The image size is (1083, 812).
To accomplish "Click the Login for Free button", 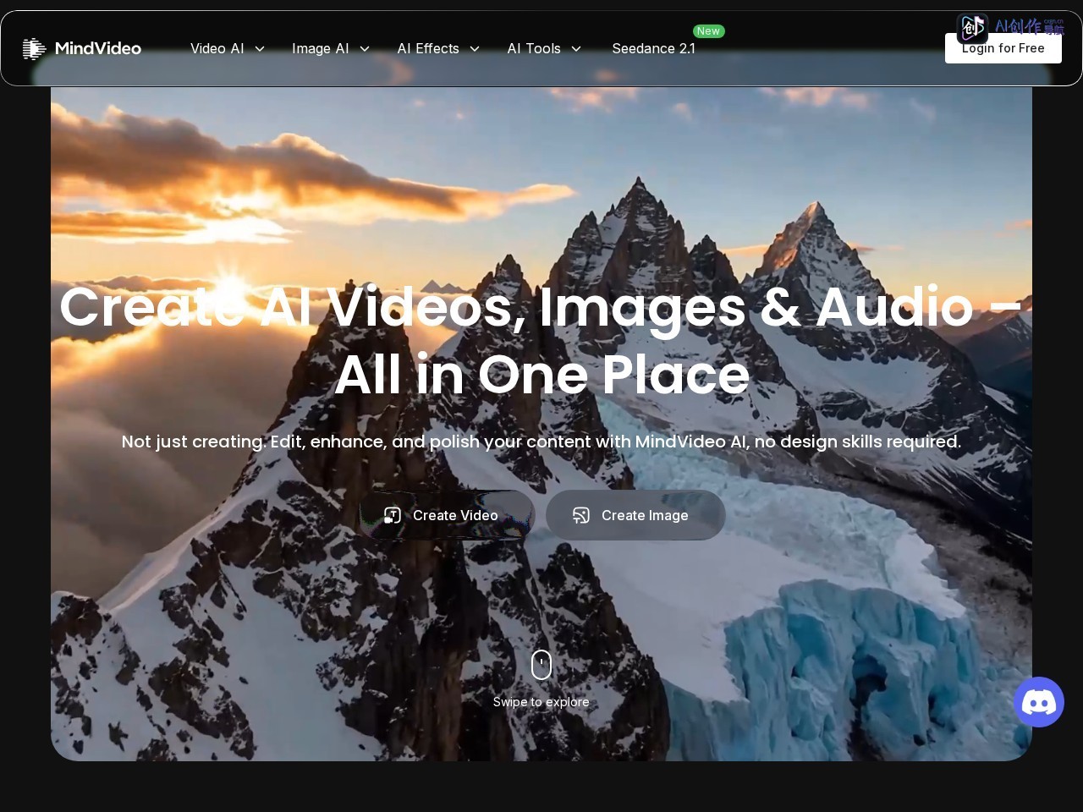I will click(x=1003, y=48).
